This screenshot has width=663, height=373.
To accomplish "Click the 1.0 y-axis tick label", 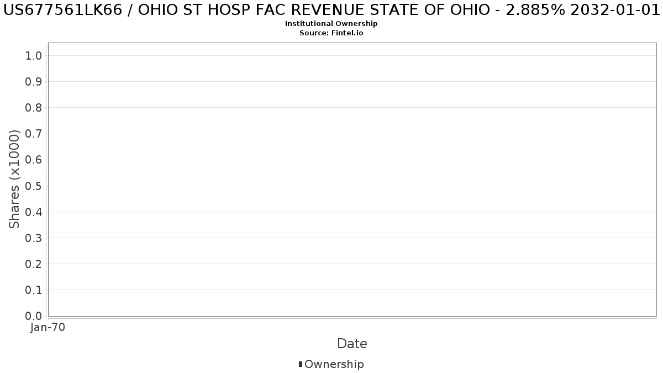I will coord(34,55).
